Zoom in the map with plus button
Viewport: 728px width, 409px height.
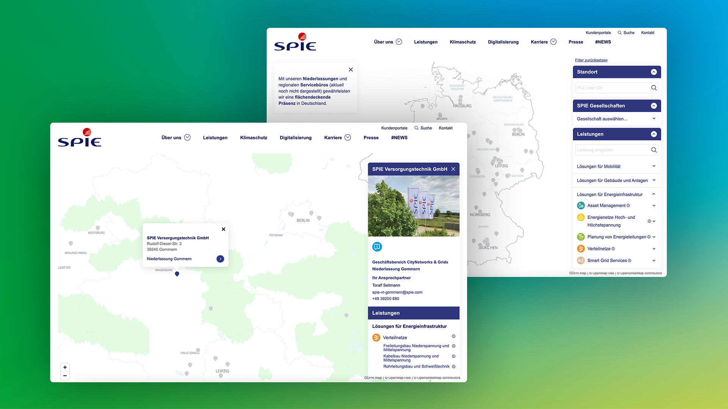coord(65,367)
